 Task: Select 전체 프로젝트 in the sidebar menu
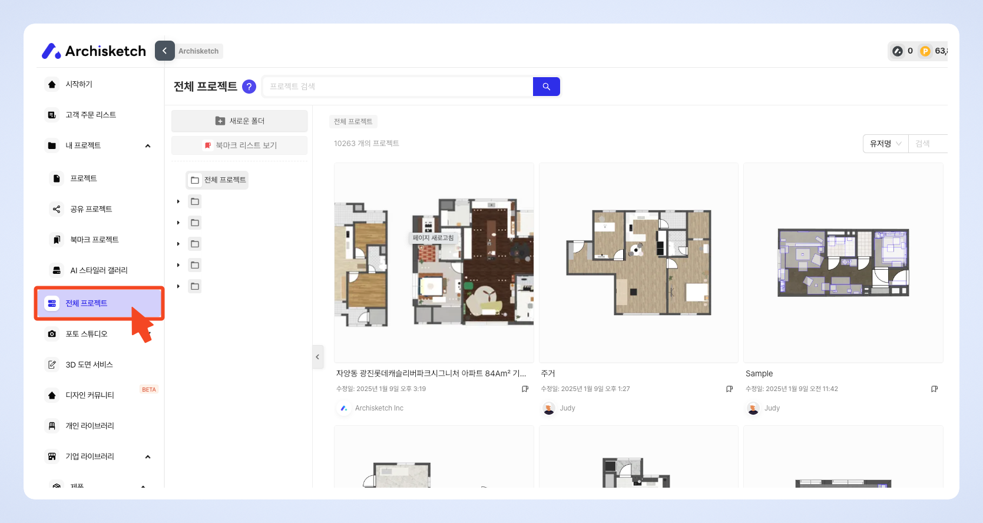tap(99, 303)
